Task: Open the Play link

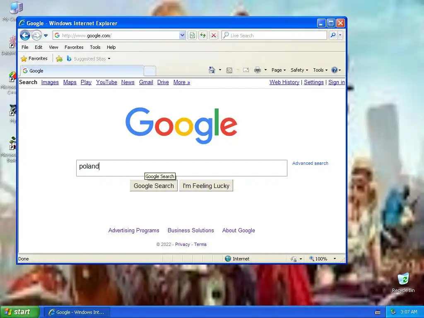Action: pyautogui.click(x=86, y=82)
